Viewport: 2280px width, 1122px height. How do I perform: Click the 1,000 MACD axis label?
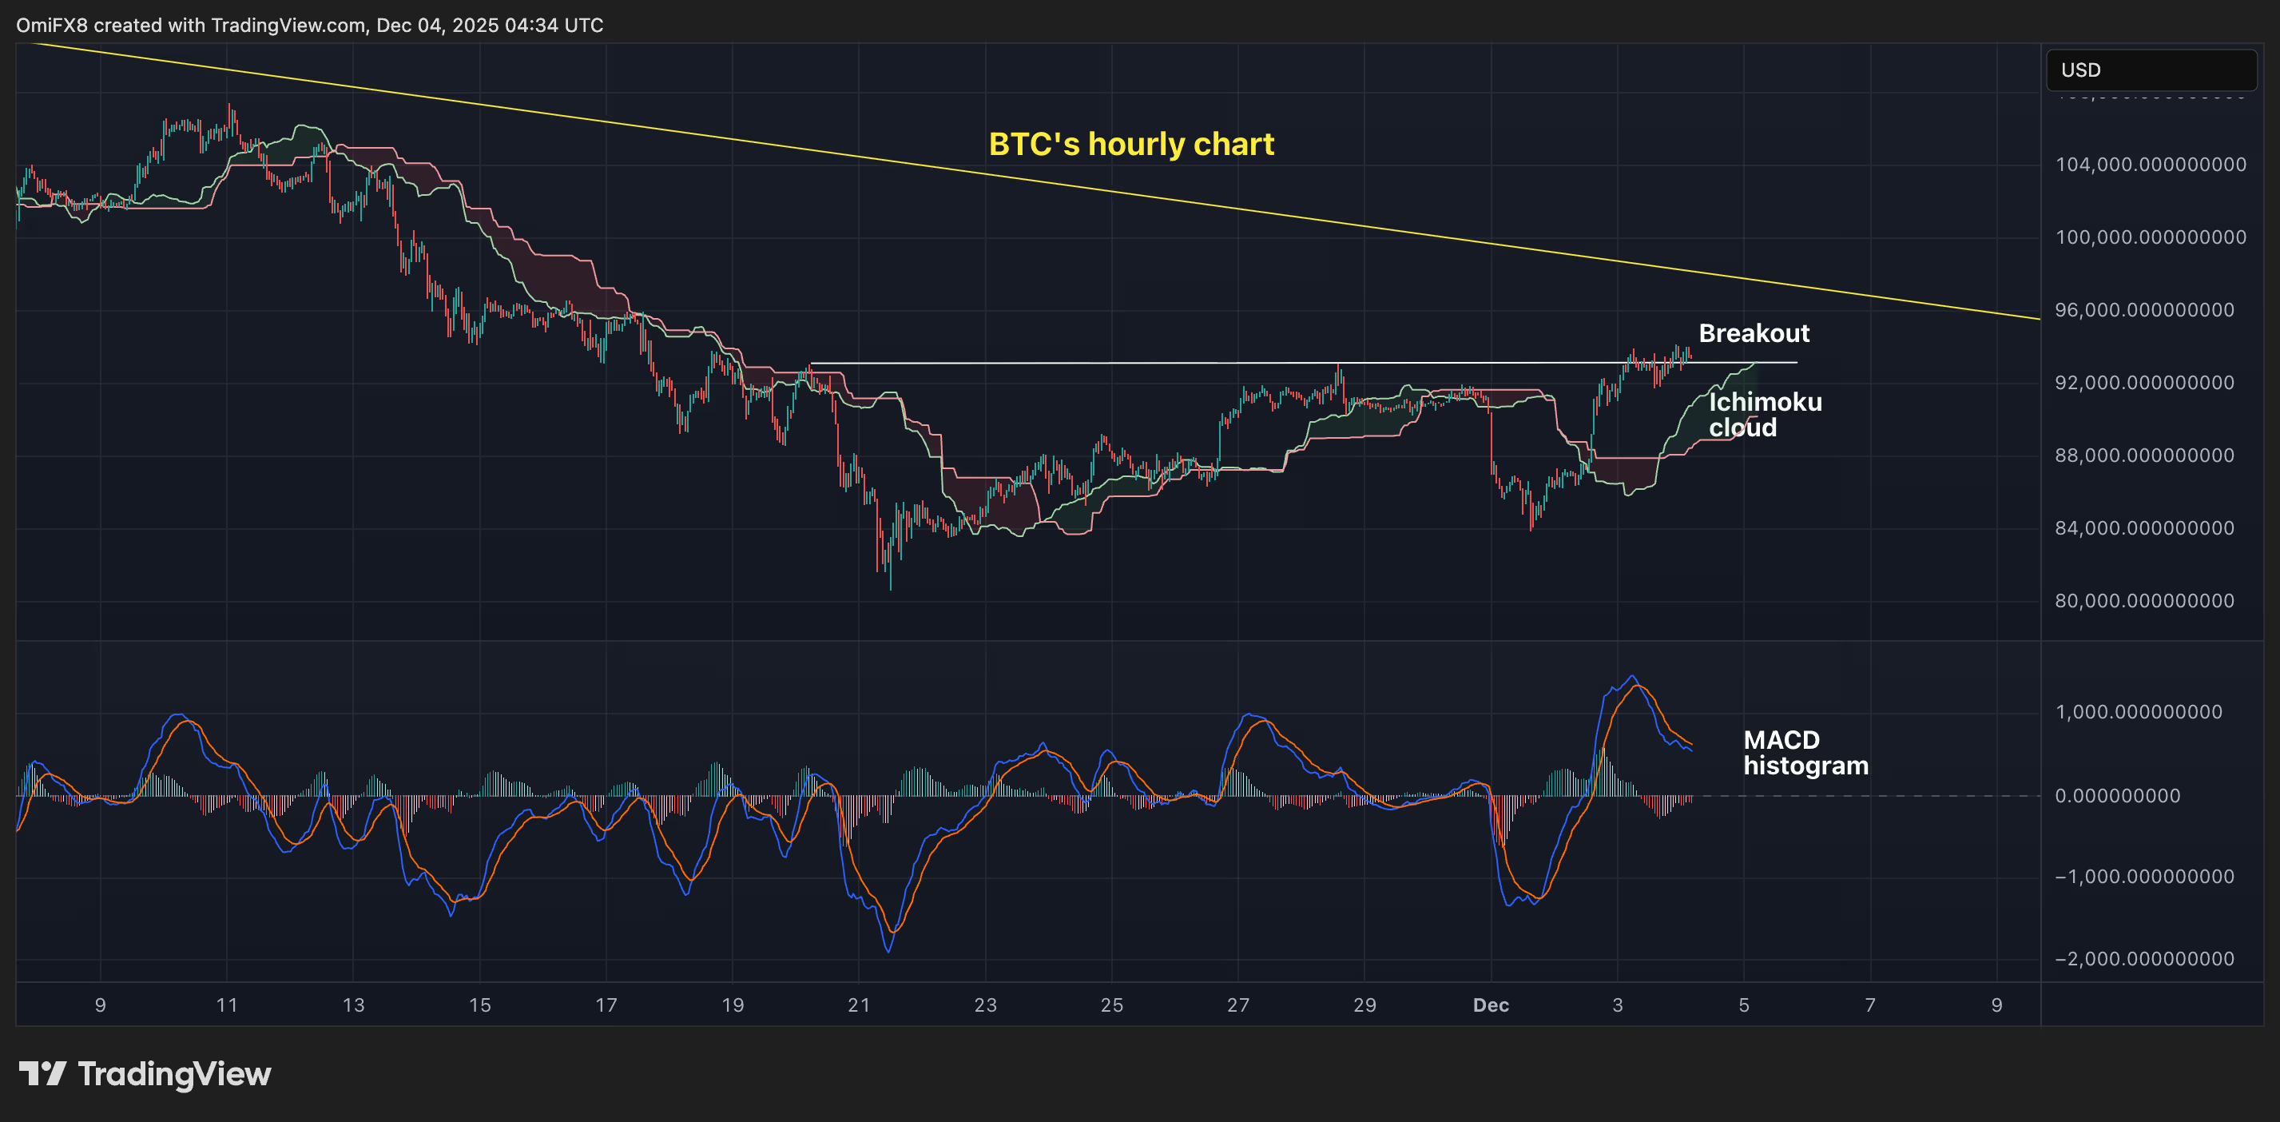coord(2138,712)
